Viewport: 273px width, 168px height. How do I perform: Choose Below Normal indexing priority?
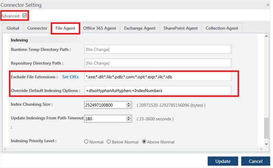(109, 142)
